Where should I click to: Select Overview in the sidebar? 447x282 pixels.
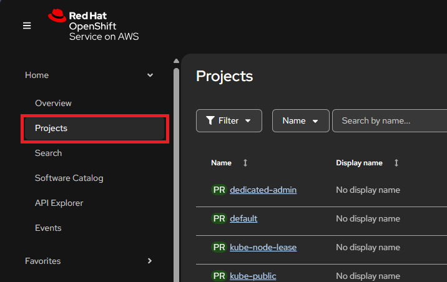pos(53,103)
